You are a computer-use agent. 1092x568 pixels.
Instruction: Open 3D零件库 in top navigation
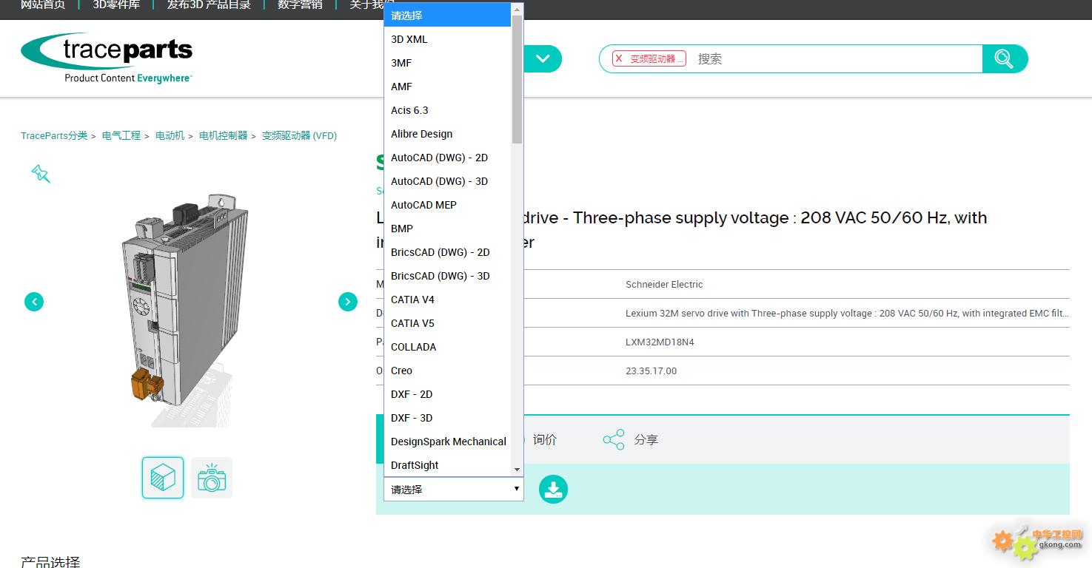(x=116, y=4)
